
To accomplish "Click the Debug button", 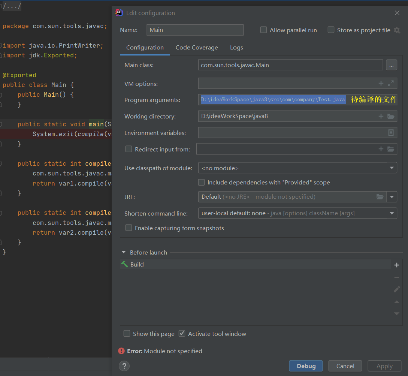I will click(x=306, y=366).
